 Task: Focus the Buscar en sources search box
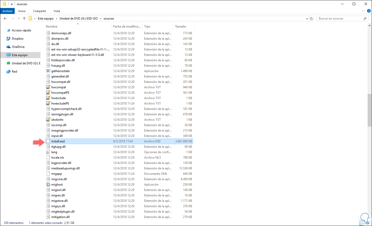click(340, 19)
